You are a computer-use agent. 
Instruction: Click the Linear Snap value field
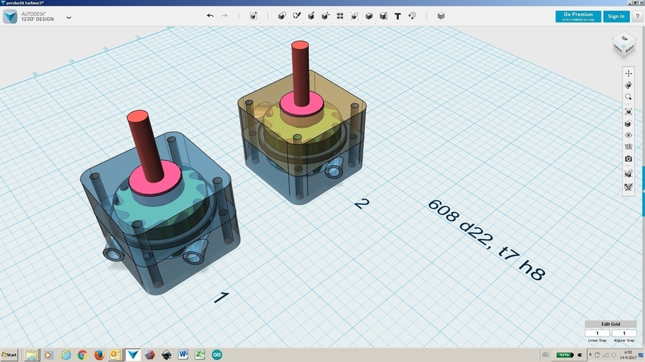597,333
